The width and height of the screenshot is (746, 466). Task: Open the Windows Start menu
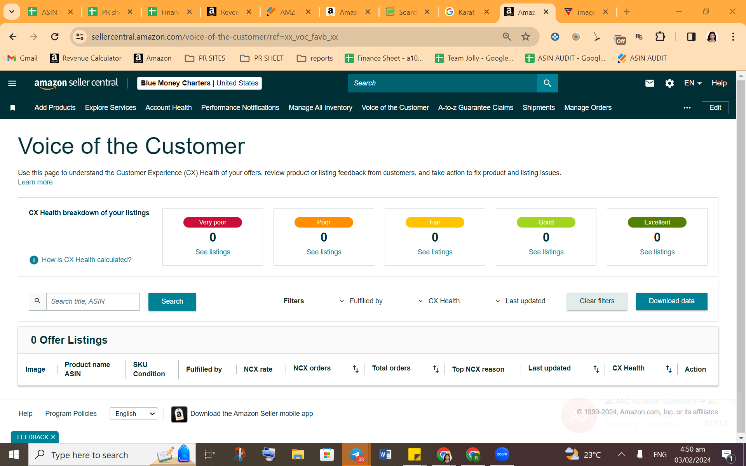[14, 454]
